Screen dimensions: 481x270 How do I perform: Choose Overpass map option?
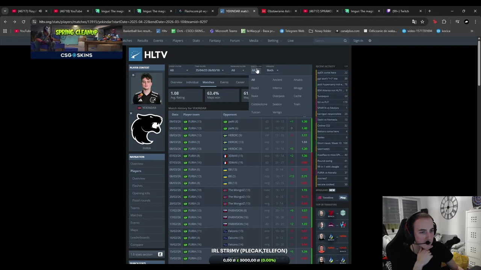point(278,96)
